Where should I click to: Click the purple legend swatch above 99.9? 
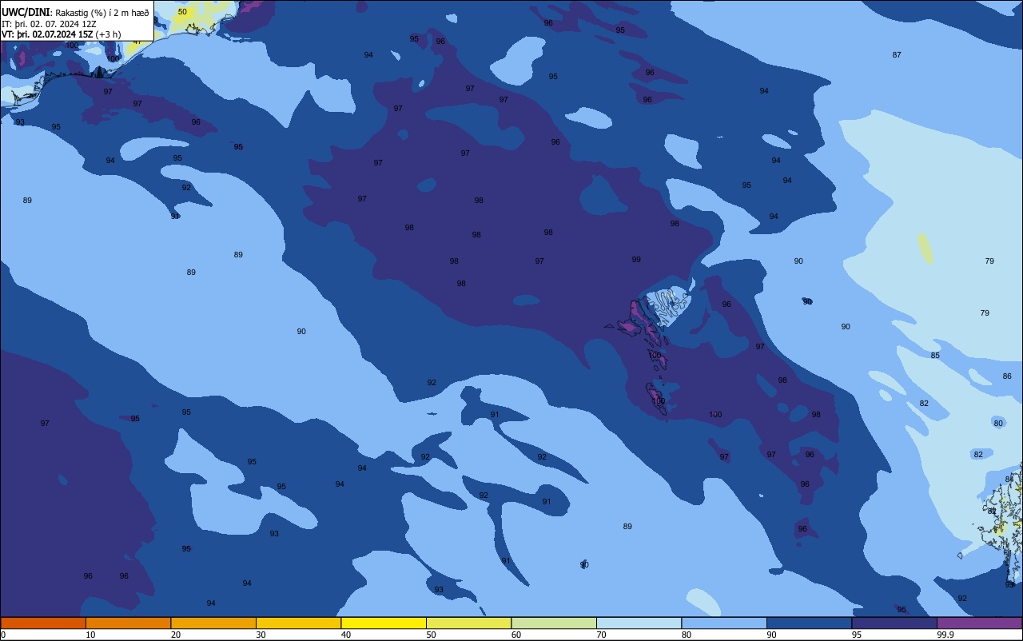979,623
